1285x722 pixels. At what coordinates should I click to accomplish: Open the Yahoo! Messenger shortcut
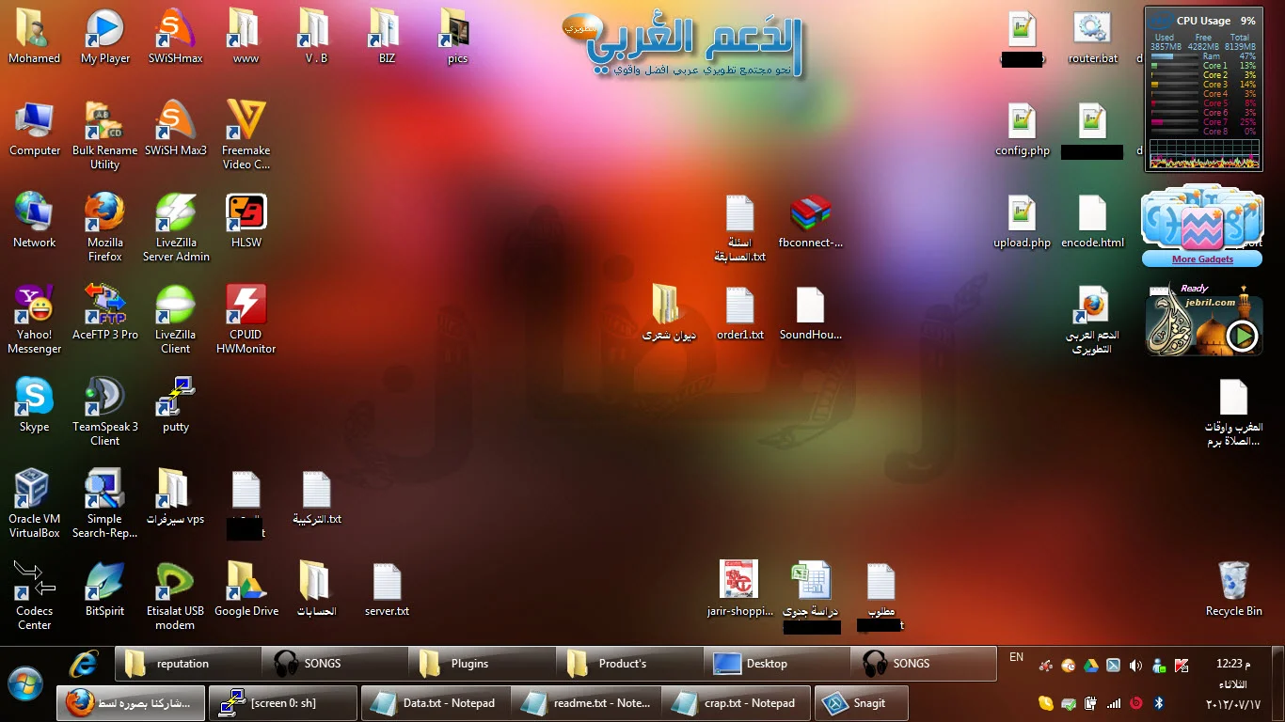[34, 306]
